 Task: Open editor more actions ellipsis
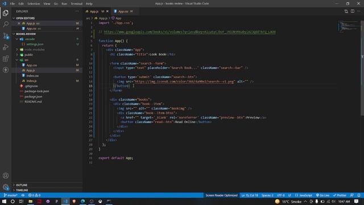(359, 11)
